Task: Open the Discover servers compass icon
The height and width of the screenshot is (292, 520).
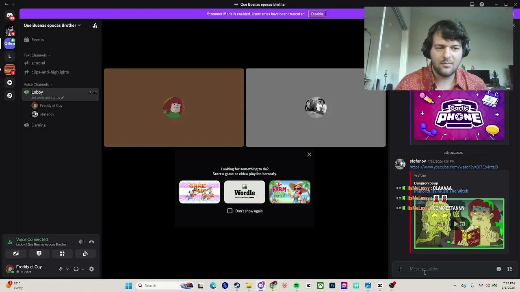Action: (x=10, y=95)
